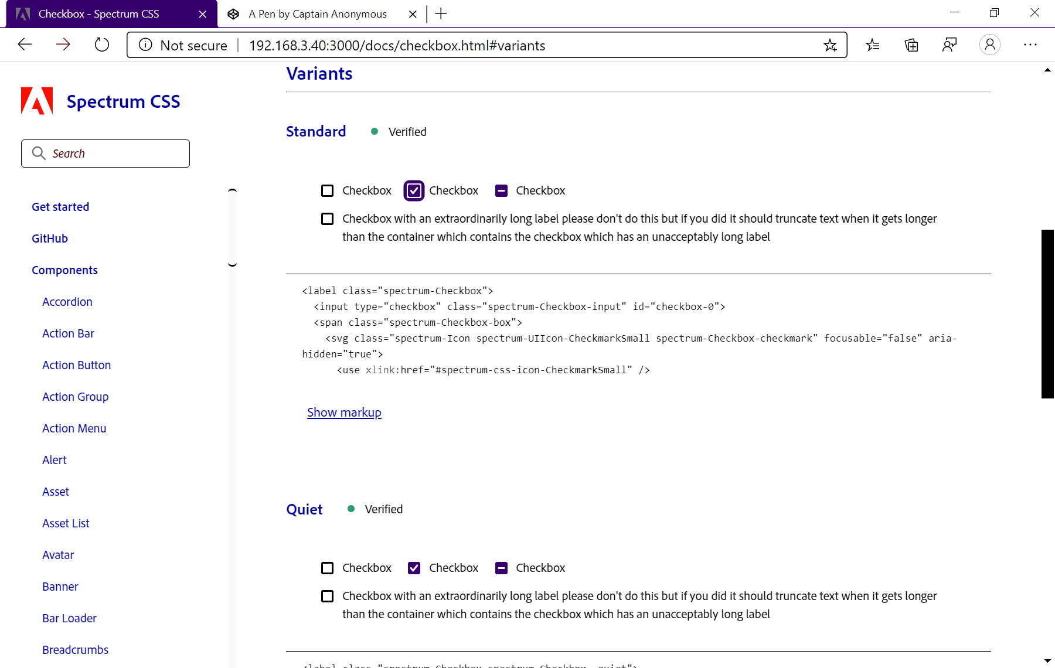Screen dimensions: 1055x668
Task: Open Breadcrumbs component page
Action: click(x=75, y=650)
